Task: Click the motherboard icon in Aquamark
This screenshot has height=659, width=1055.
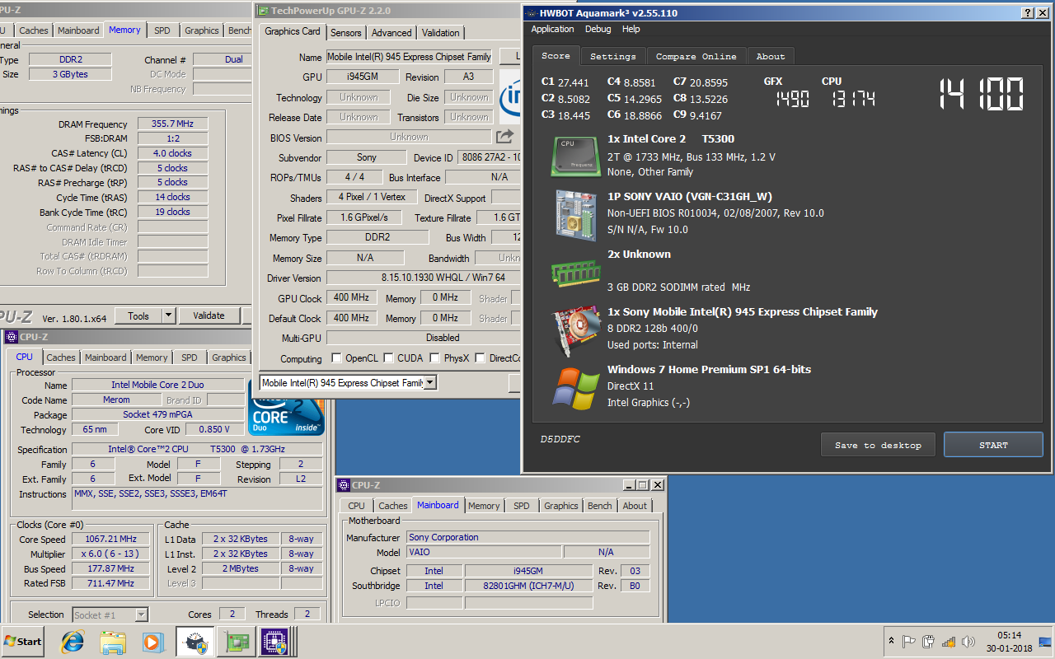Action: click(574, 214)
